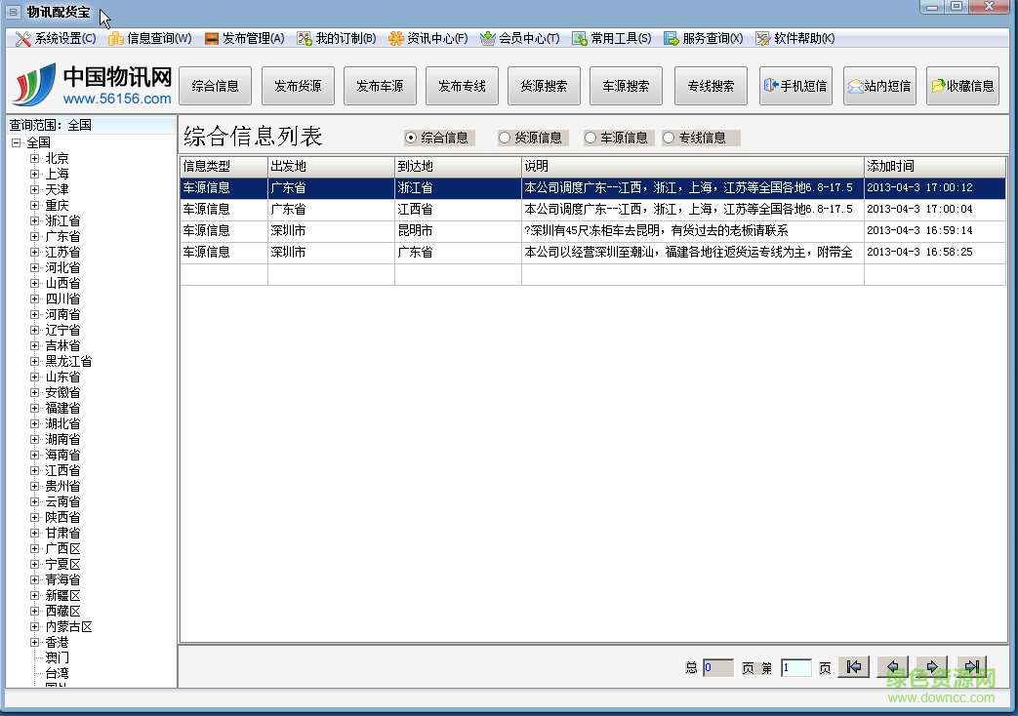Select the 专线搜索 route search tool
Image resolution: width=1018 pixels, height=716 pixels.
711,86
